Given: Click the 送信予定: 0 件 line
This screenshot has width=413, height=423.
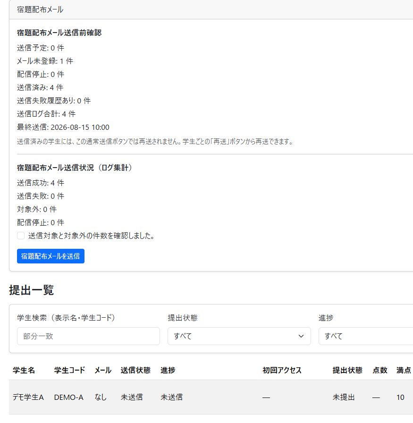Looking at the screenshot, I should point(41,48).
